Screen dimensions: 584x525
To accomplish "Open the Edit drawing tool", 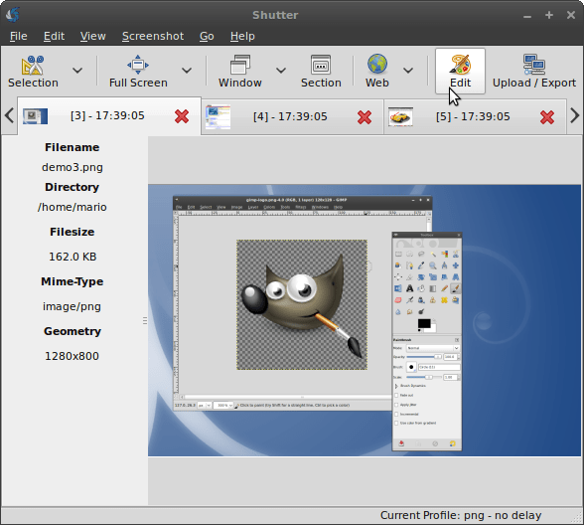I will point(461,71).
